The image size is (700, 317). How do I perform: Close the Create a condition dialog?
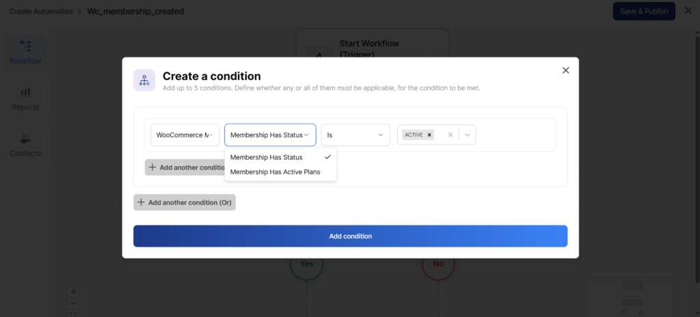point(565,70)
